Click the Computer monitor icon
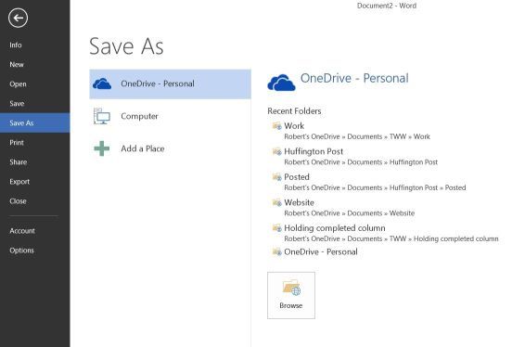525x347 pixels. click(x=102, y=116)
